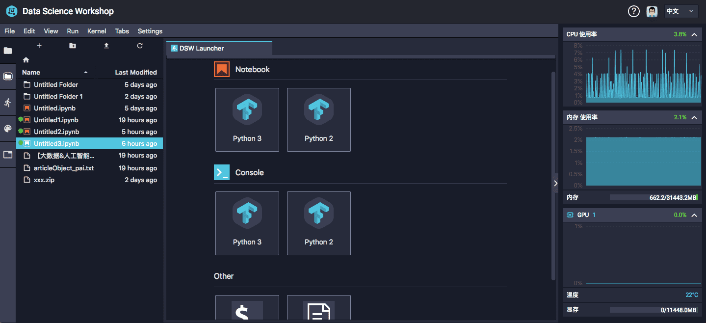Click the launcher vertical scrollbar
This screenshot has width=706, height=323.
pos(554,176)
